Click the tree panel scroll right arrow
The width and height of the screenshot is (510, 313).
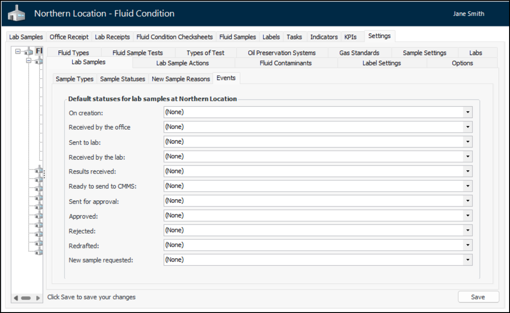[x=38, y=298]
